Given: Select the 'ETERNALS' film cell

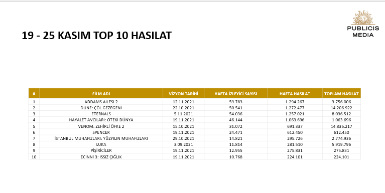Looking at the screenshot, I should pyautogui.click(x=101, y=114).
